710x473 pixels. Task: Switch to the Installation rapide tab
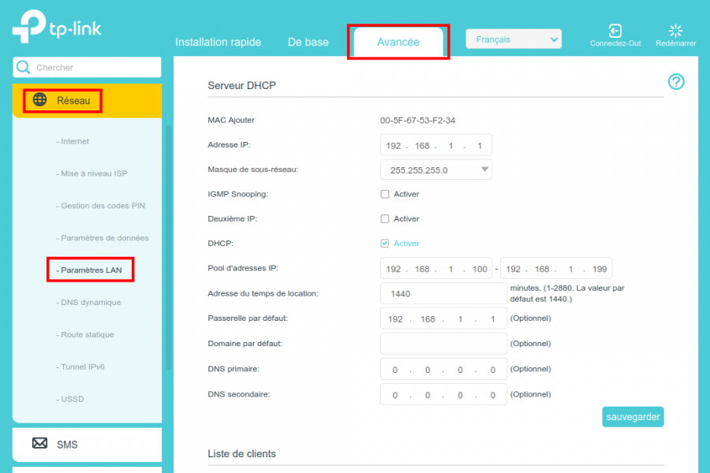pos(218,43)
